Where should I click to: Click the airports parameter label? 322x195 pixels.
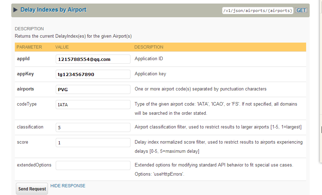click(25, 89)
